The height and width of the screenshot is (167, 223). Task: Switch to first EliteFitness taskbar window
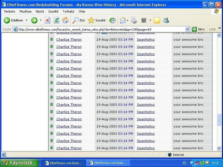[63, 163]
